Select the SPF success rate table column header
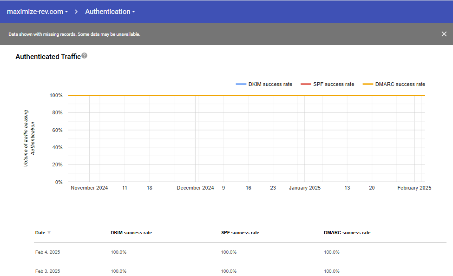 pos(240,233)
